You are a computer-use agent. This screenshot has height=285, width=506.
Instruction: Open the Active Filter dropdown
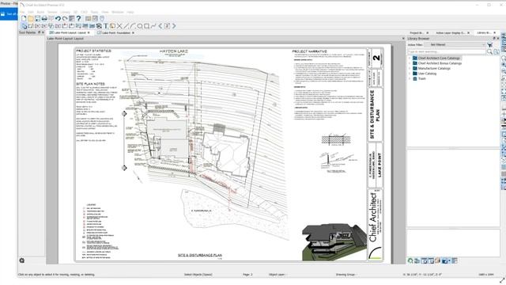(455, 45)
